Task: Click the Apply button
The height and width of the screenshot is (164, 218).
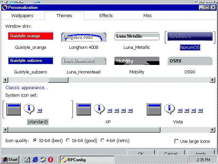Action: tap(201, 152)
